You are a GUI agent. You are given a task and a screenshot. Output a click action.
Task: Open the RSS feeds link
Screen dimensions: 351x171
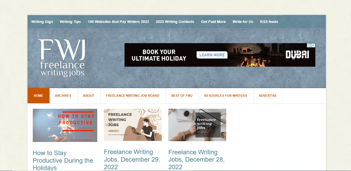[269, 22]
